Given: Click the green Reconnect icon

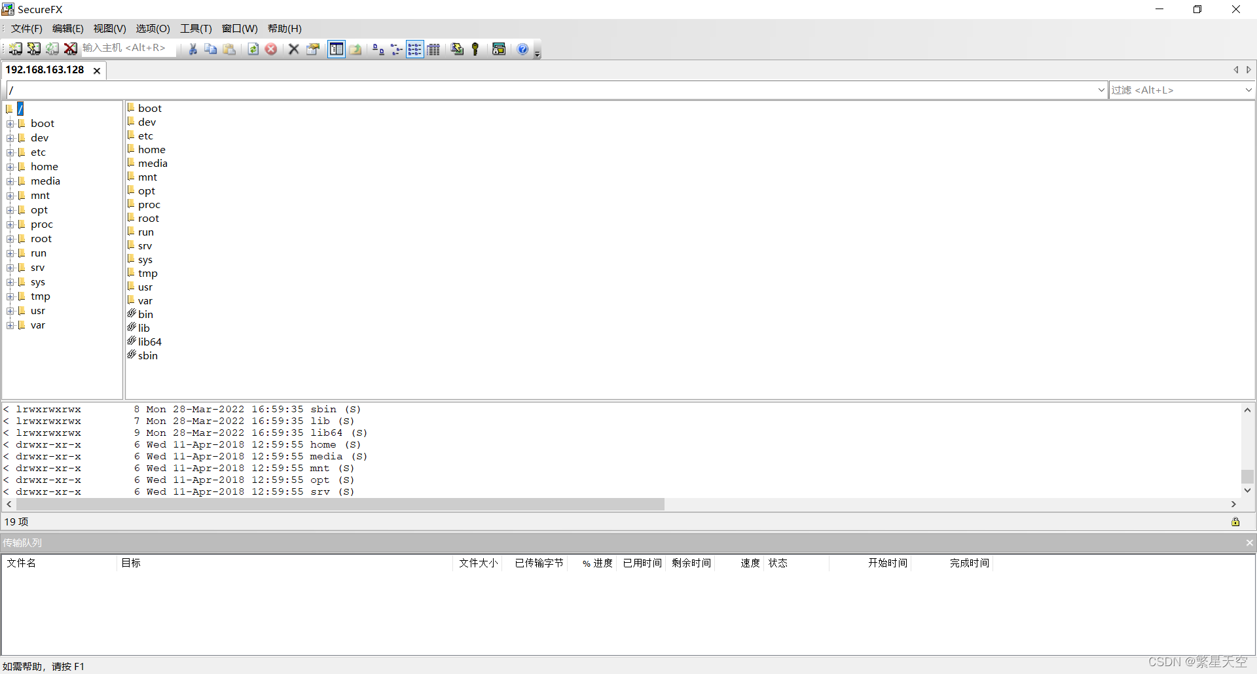Looking at the screenshot, I should (x=52, y=49).
